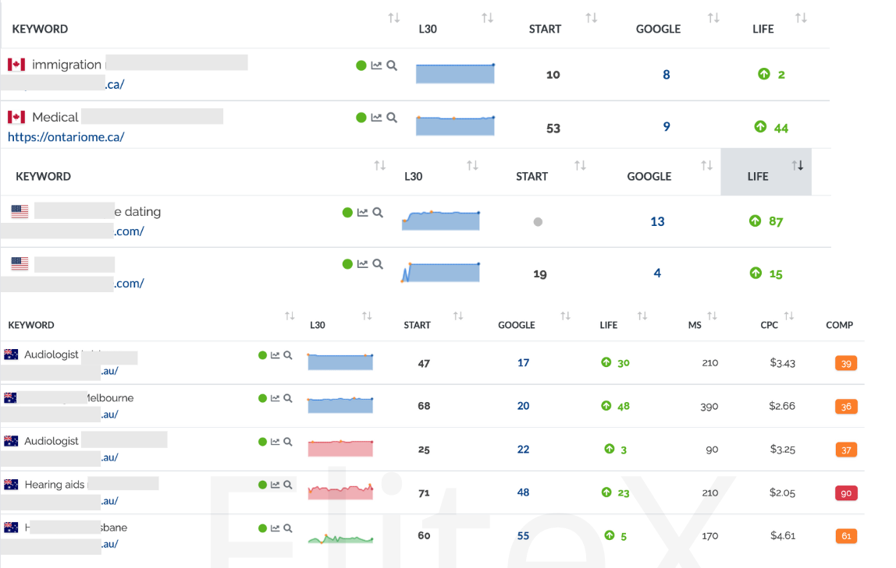Toggle green status dot in Hearing aids row

point(262,485)
